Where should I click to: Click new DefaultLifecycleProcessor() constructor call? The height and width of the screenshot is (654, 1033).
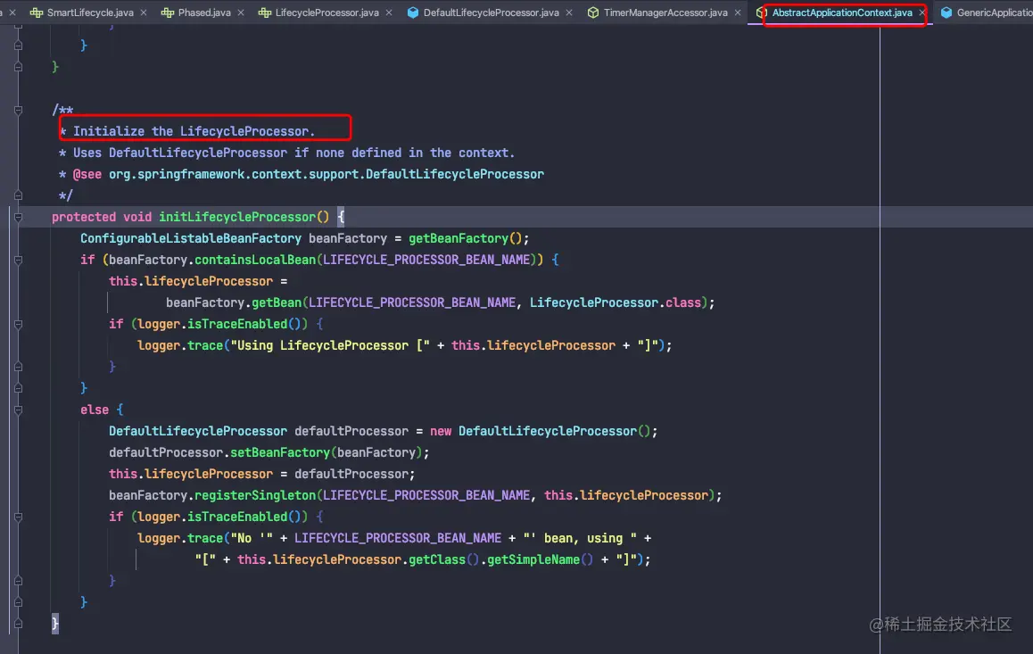(541, 431)
